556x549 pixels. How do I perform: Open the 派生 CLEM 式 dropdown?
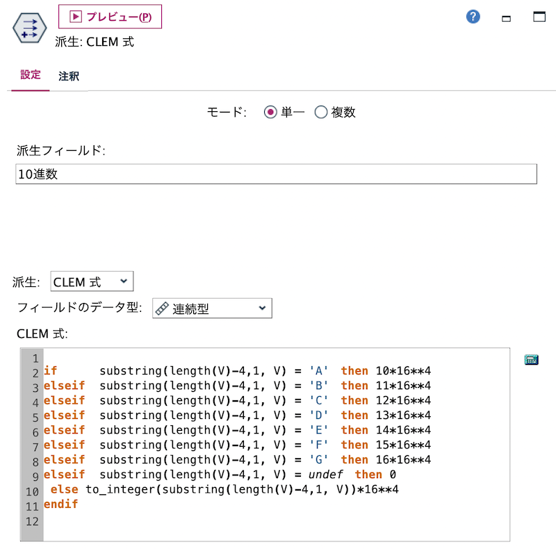pyautogui.click(x=91, y=281)
